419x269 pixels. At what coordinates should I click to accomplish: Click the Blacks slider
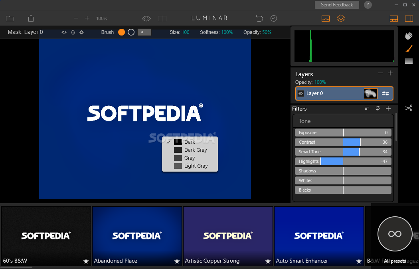coord(343,190)
